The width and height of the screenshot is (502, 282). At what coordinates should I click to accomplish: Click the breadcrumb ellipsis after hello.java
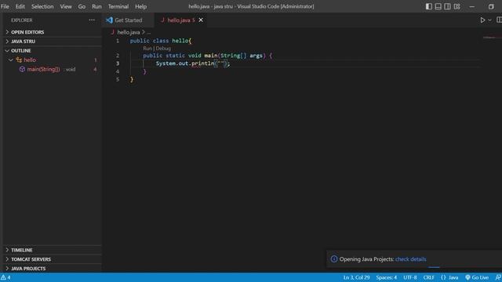148,32
